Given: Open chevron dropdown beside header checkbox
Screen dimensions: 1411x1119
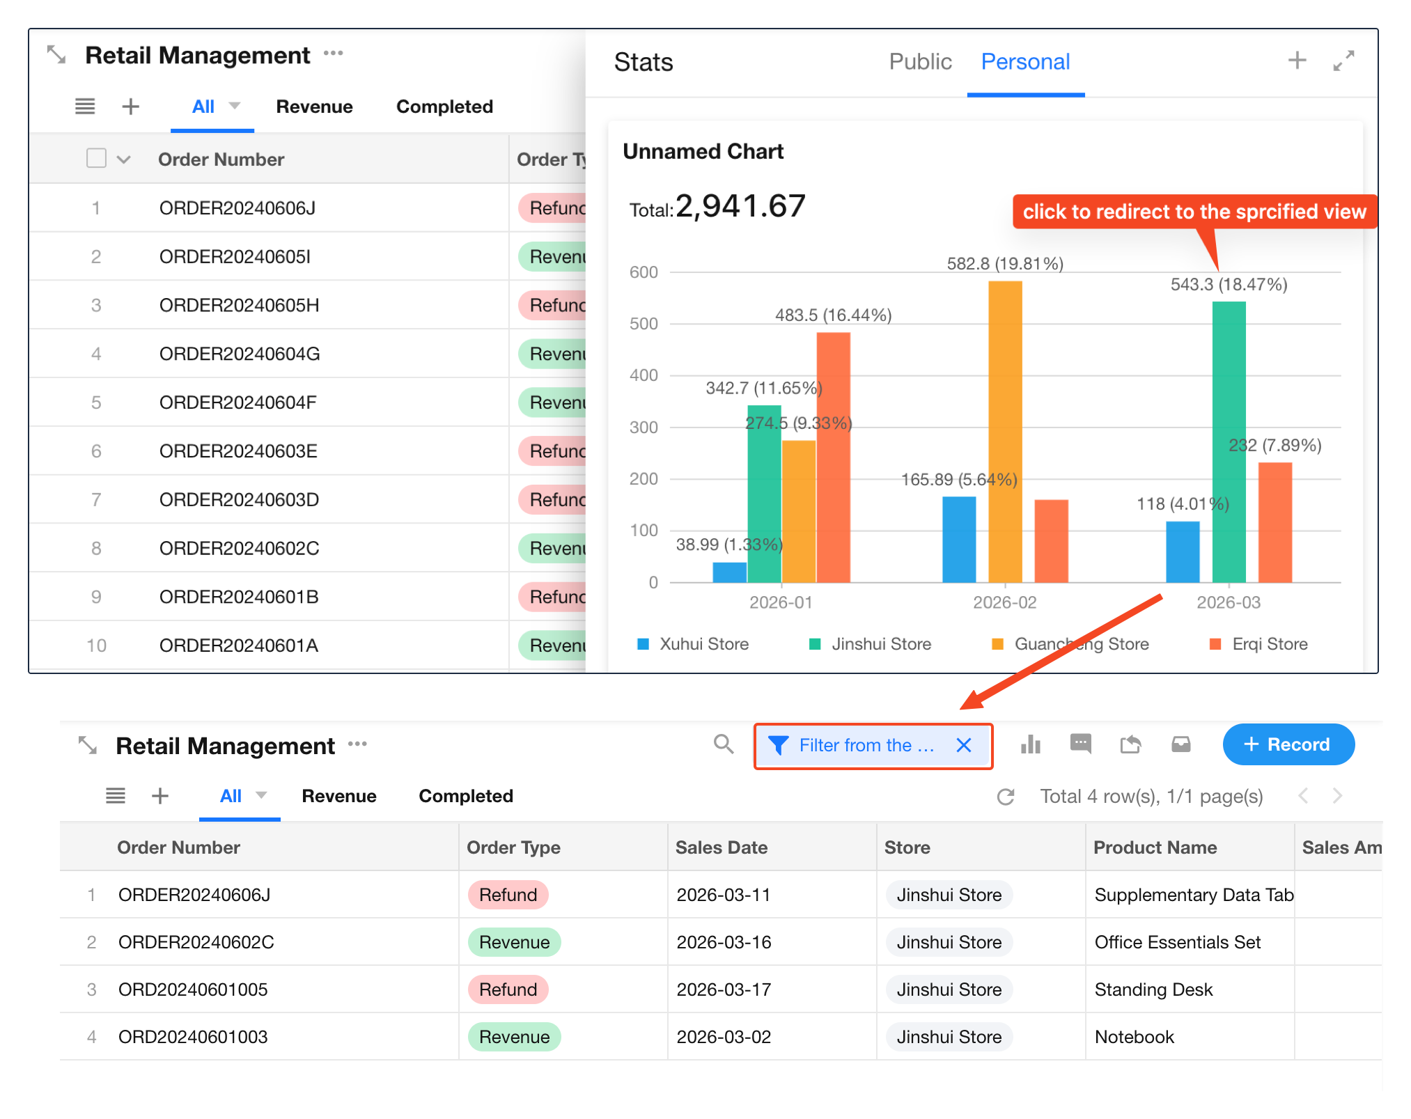Looking at the screenshot, I should point(124,159).
